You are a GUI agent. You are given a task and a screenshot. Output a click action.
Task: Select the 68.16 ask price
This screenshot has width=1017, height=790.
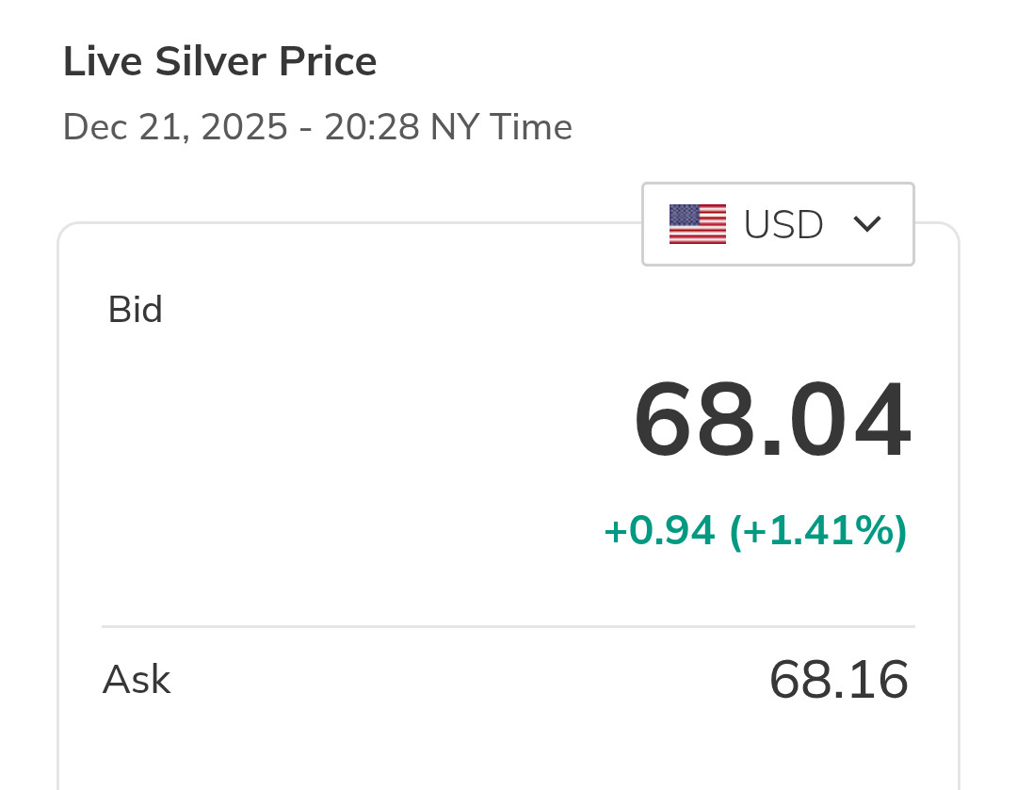pos(838,679)
